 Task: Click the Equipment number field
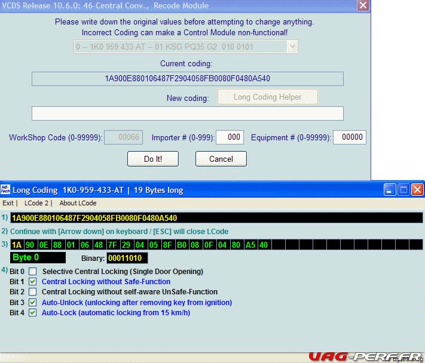click(x=350, y=137)
